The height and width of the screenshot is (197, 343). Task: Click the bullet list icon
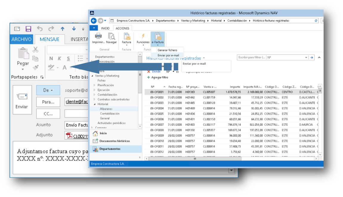[x=80, y=59]
